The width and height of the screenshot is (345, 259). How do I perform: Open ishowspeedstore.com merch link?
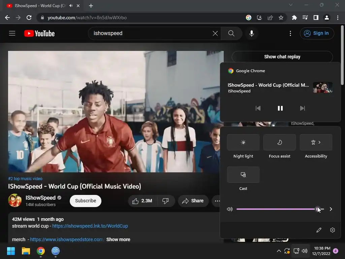[67, 239]
